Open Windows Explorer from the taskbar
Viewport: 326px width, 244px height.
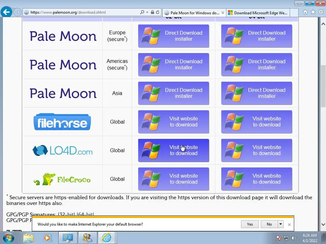point(28,238)
